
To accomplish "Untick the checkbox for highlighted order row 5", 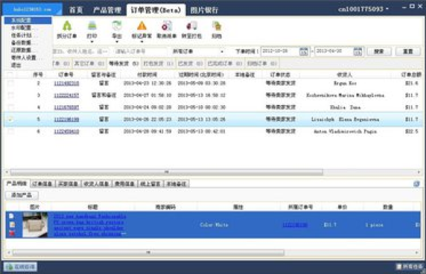I will pos(11,119).
